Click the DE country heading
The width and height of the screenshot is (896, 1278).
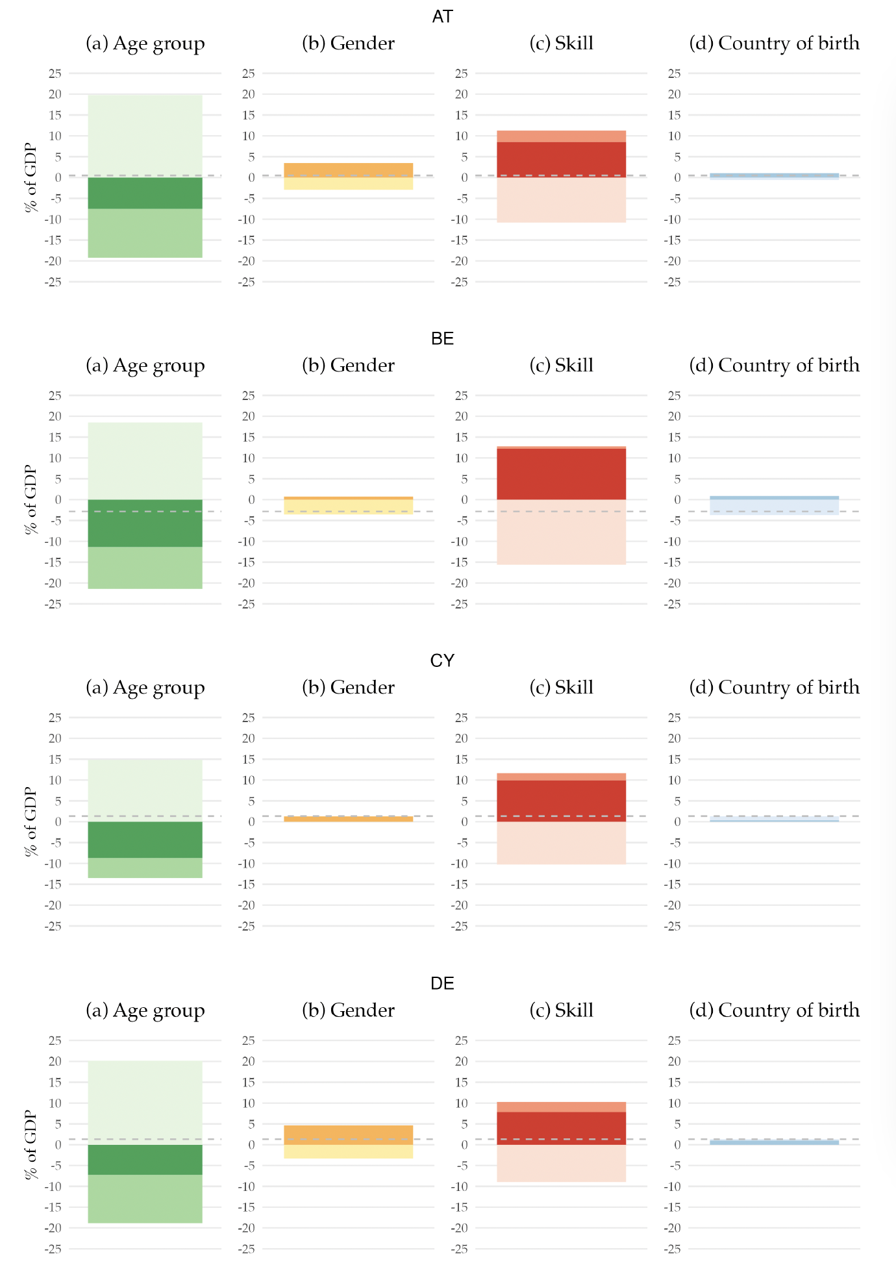click(x=442, y=984)
